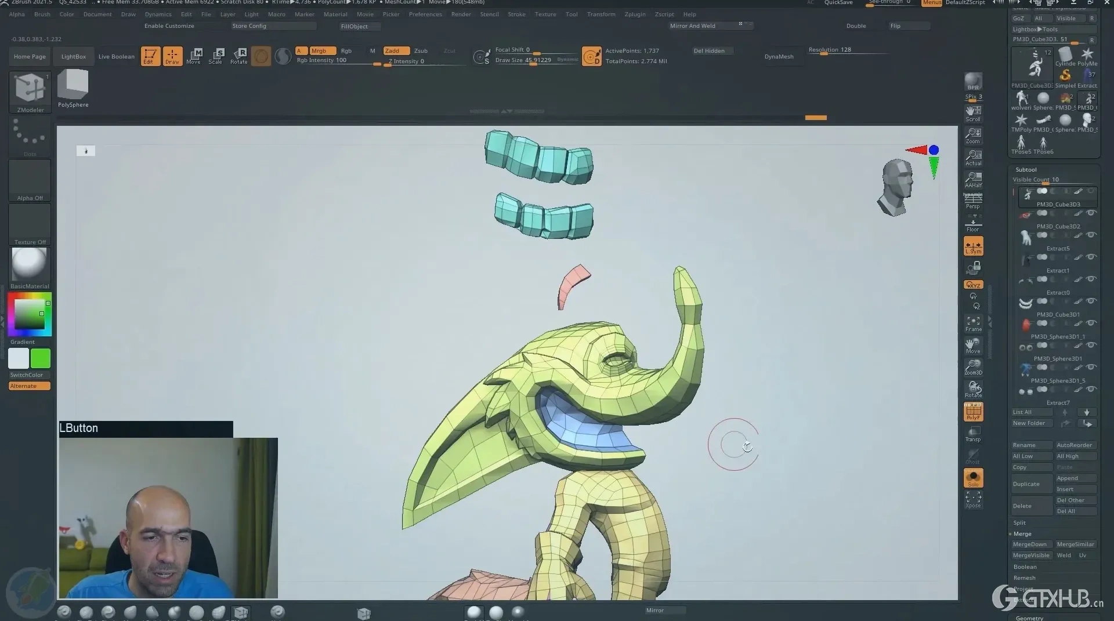Select the Rotate icon in the top toolbar
1114x621 pixels.
click(x=238, y=56)
